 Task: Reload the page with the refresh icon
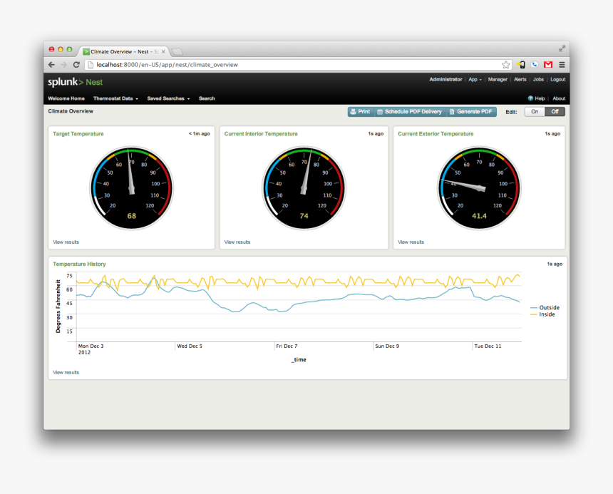(77, 65)
